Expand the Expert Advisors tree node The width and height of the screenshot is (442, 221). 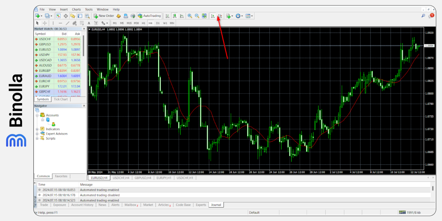tap(38, 134)
